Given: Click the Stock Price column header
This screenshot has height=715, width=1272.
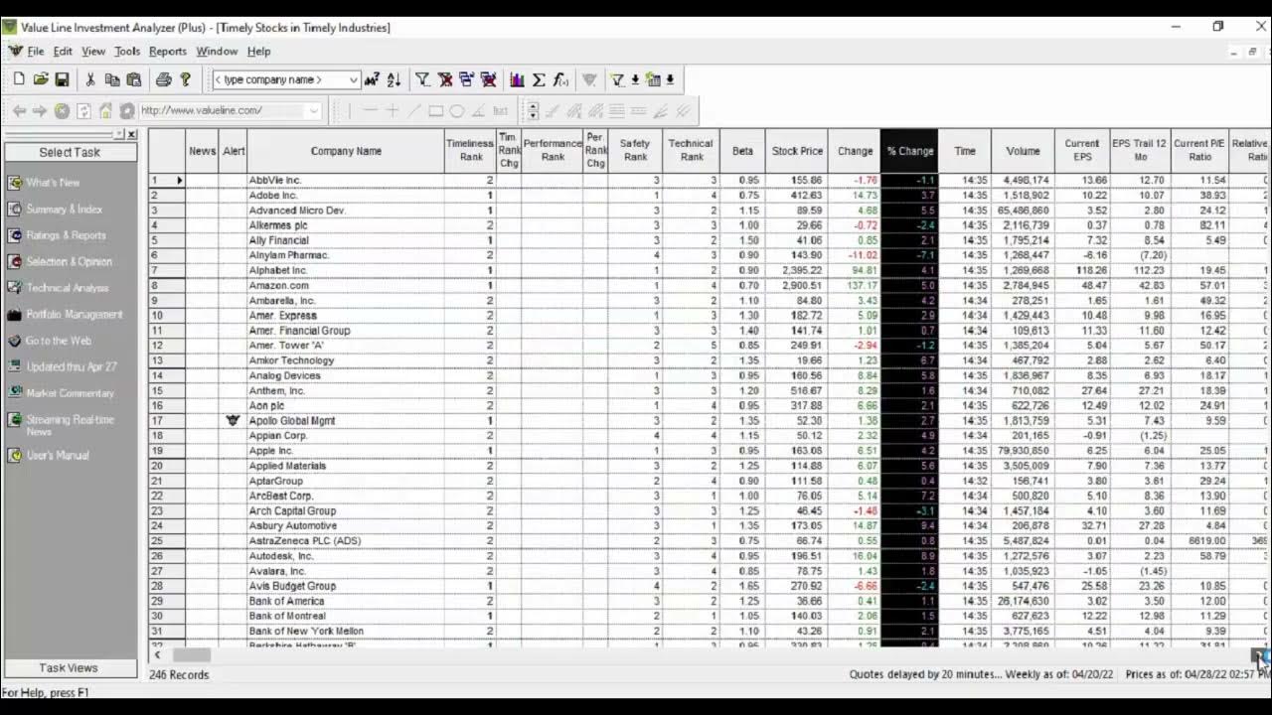Looking at the screenshot, I should click(x=797, y=151).
